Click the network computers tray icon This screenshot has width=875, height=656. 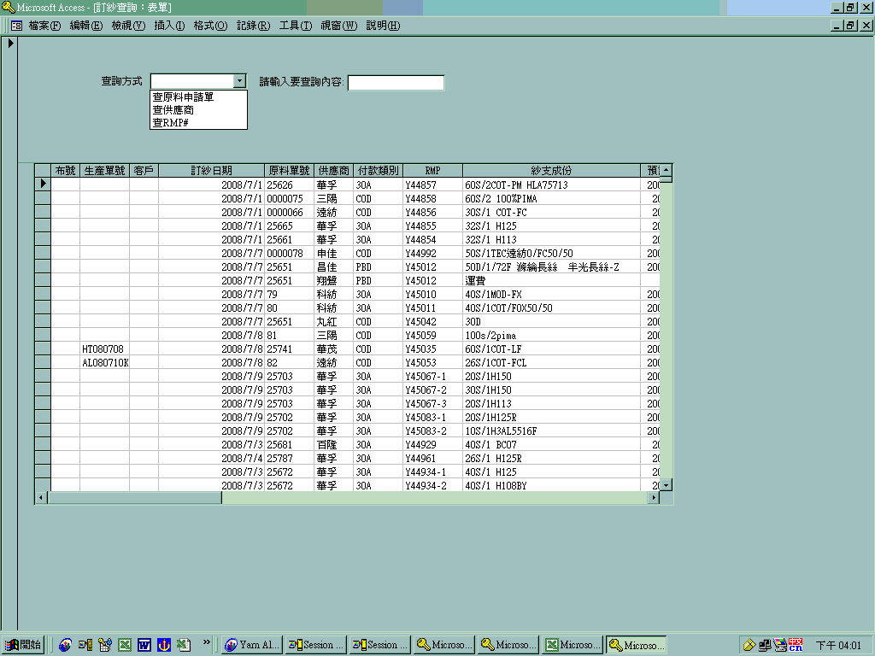765,646
